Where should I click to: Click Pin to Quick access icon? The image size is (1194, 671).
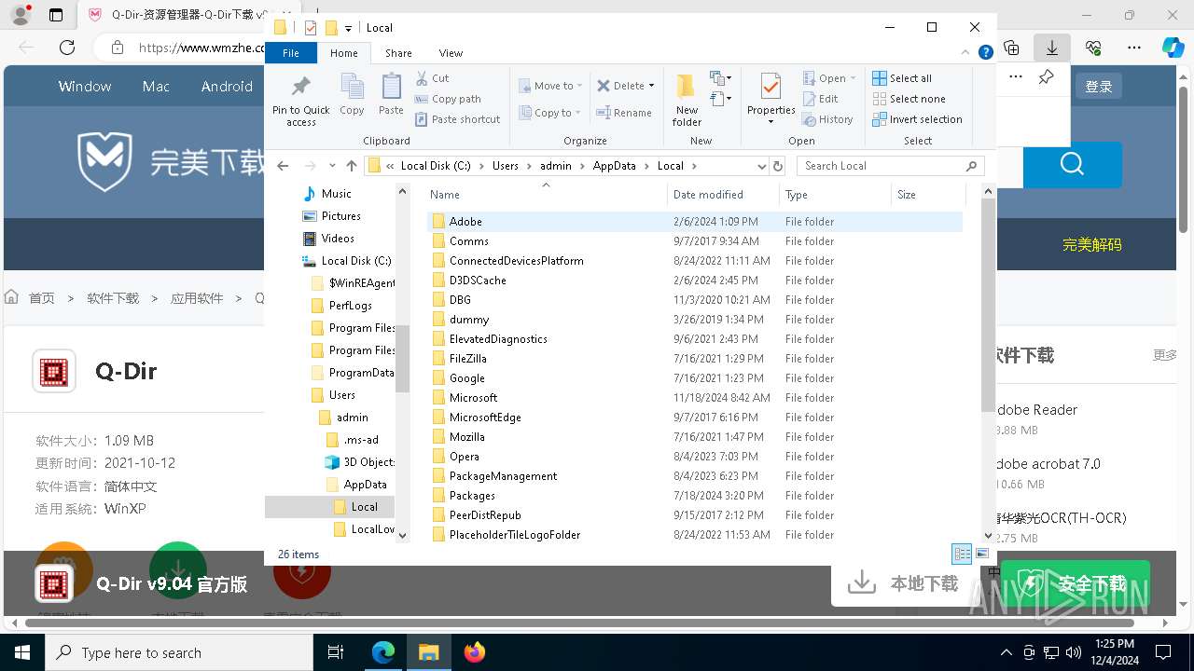300,100
